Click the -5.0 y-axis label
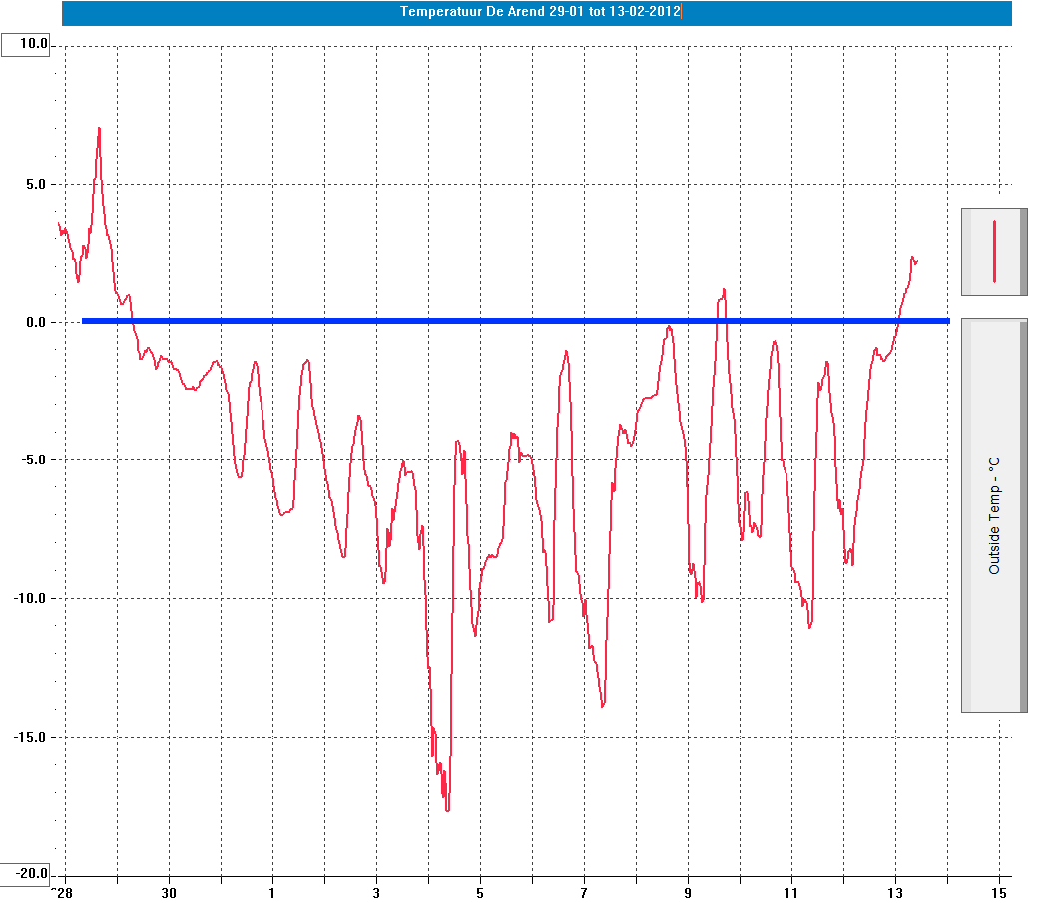1048x916 pixels. pos(32,460)
